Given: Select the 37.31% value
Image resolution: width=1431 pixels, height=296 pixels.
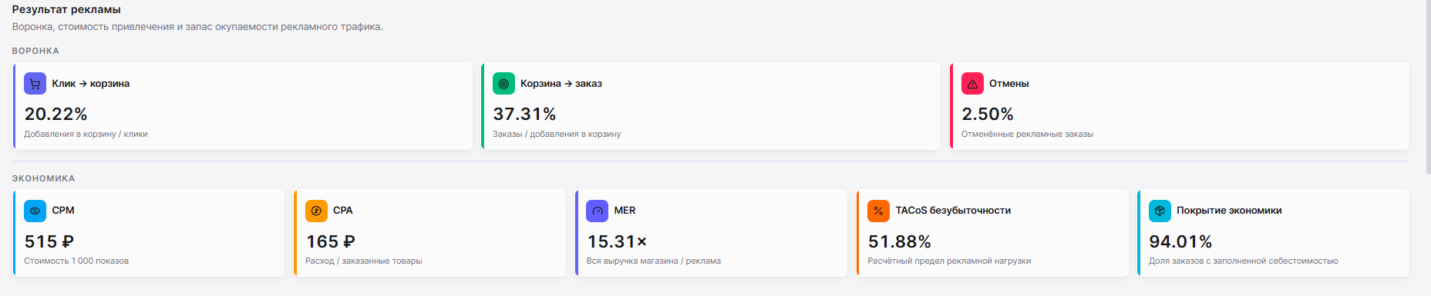Looking at the screenshot, I should [x=524, y=114].
